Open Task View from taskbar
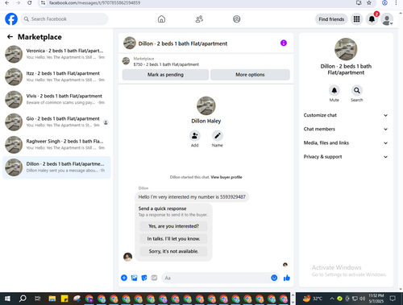Image resolution: width=403 pixels, height=305 pixels. [x=38, y=299]
